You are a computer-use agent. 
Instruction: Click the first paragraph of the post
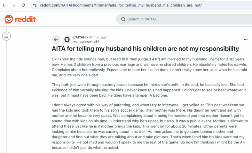pos(149,67)
